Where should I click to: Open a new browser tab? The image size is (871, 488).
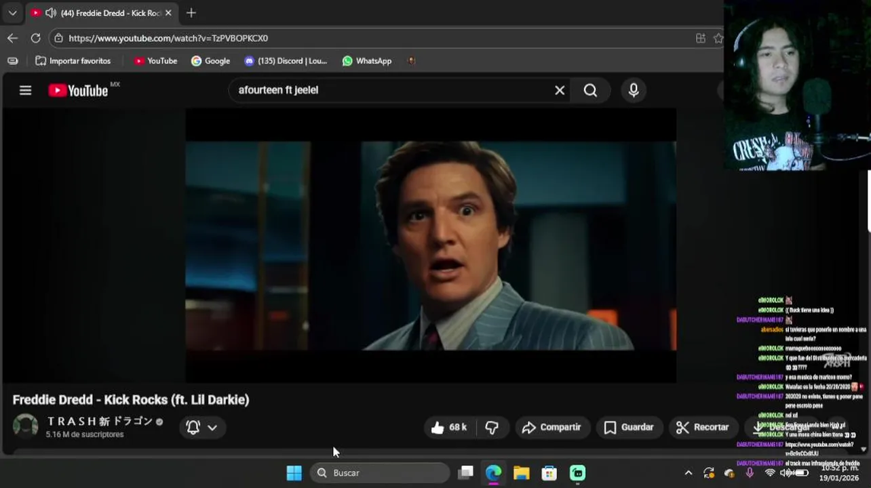point(191,13)
